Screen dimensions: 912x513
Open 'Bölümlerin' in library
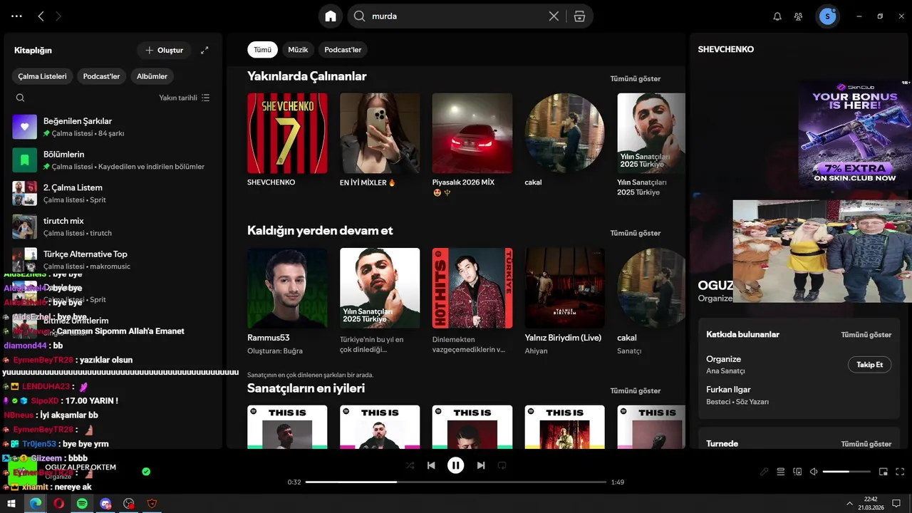(114, 160)
